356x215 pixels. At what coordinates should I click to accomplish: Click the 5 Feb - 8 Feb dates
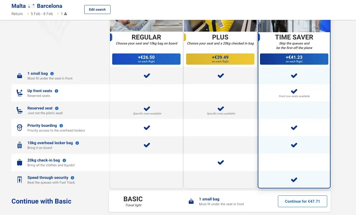click(42, 14)
